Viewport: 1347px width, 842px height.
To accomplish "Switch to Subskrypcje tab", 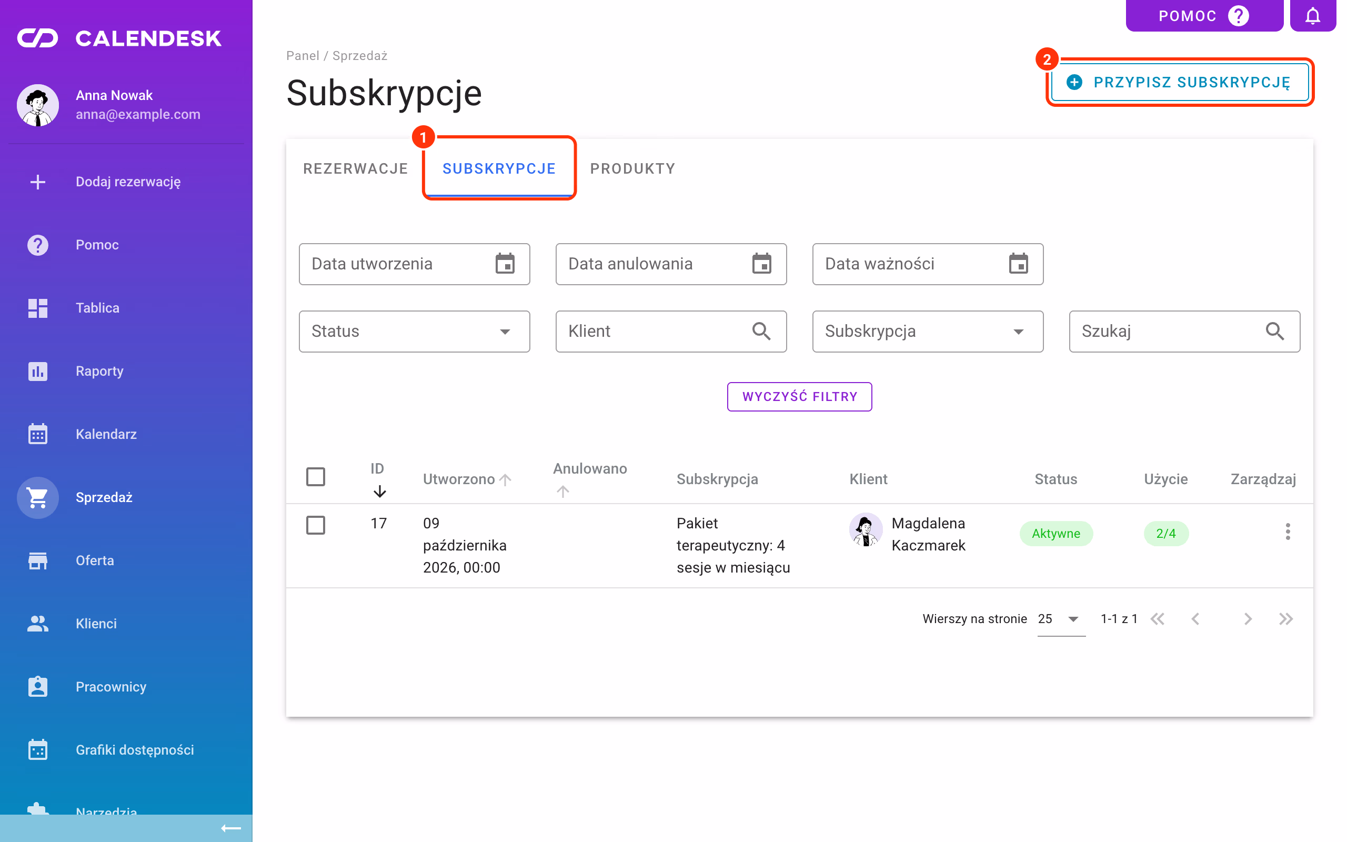I will (x=499, y=169).
